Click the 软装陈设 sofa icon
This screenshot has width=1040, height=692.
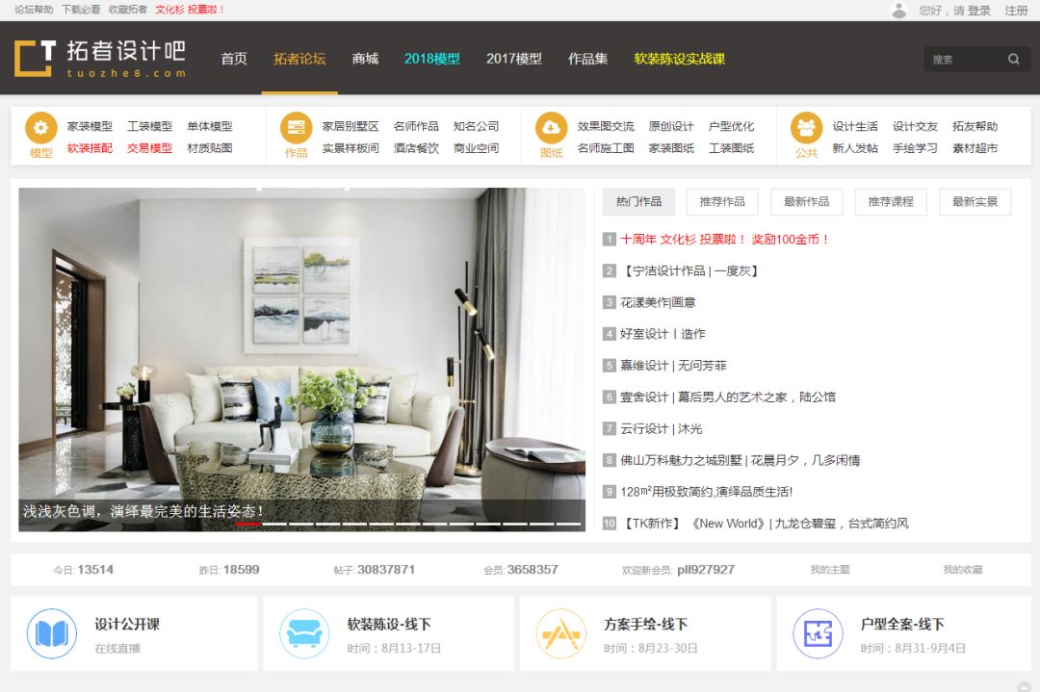click(x=302, y=632)
